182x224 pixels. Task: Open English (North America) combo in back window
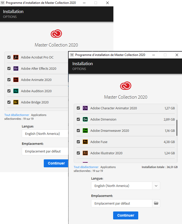pos(45,134)
